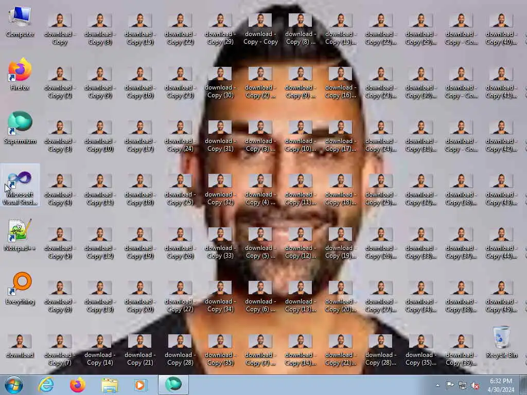Select file download - Copy (4)
This screenshot has width=527, height=395.
coord(60,190)
